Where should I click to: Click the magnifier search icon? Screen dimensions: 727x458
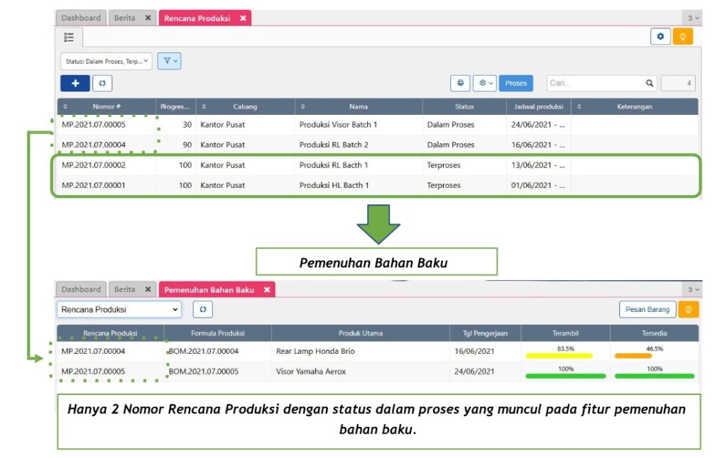coord(650,84)
